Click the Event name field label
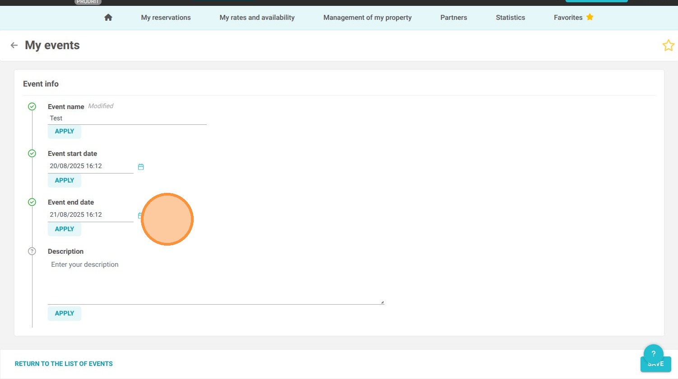 (x=66, y=107)
